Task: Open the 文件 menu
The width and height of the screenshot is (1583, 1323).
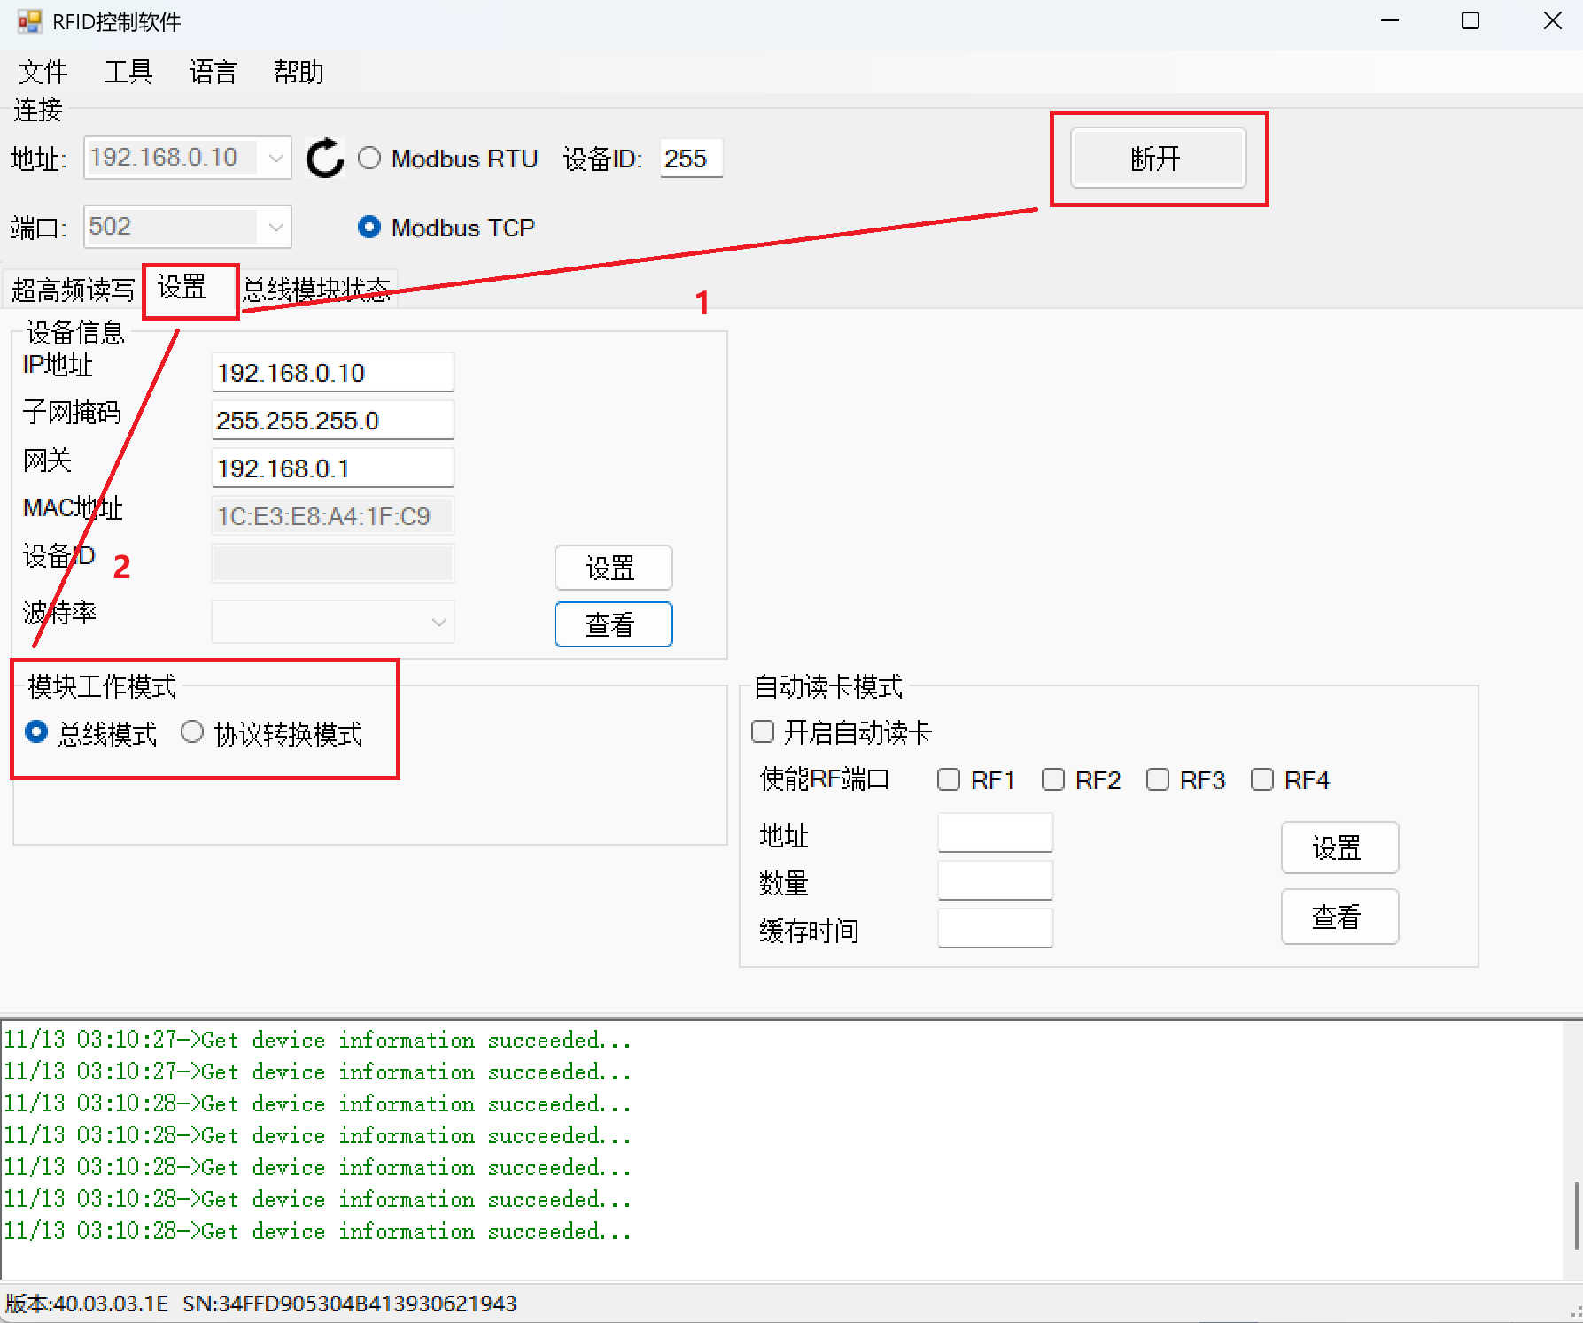Action: pos(43,72)
